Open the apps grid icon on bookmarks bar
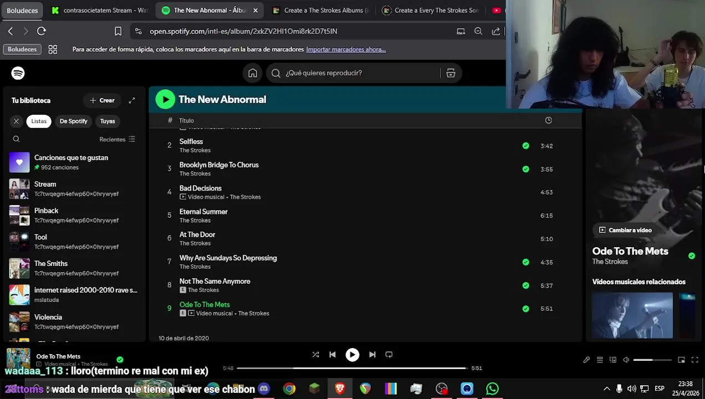This screenshot has width=705, height=399. [x=53, y=49]
